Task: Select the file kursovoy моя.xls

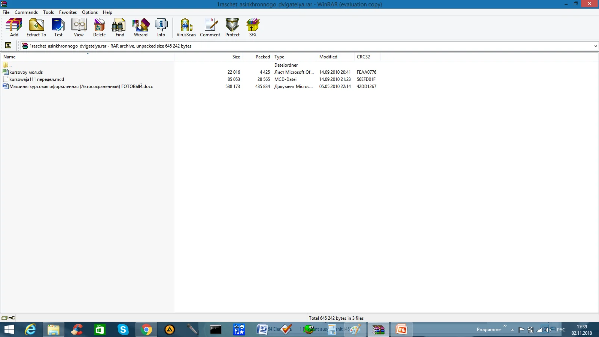Action: point(23,72)
